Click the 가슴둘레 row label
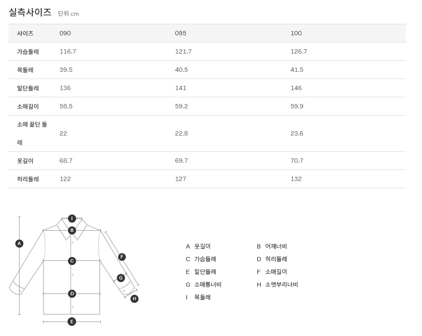 [x=28, y=51]
